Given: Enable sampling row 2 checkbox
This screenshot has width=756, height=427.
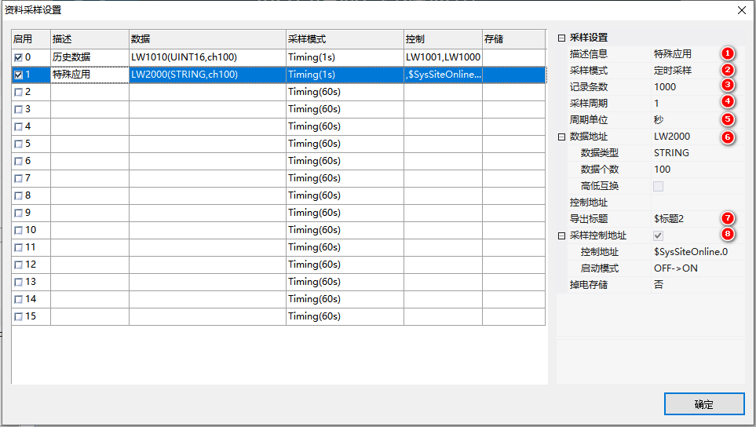Looking at the screenshot, I should point(19,92).
